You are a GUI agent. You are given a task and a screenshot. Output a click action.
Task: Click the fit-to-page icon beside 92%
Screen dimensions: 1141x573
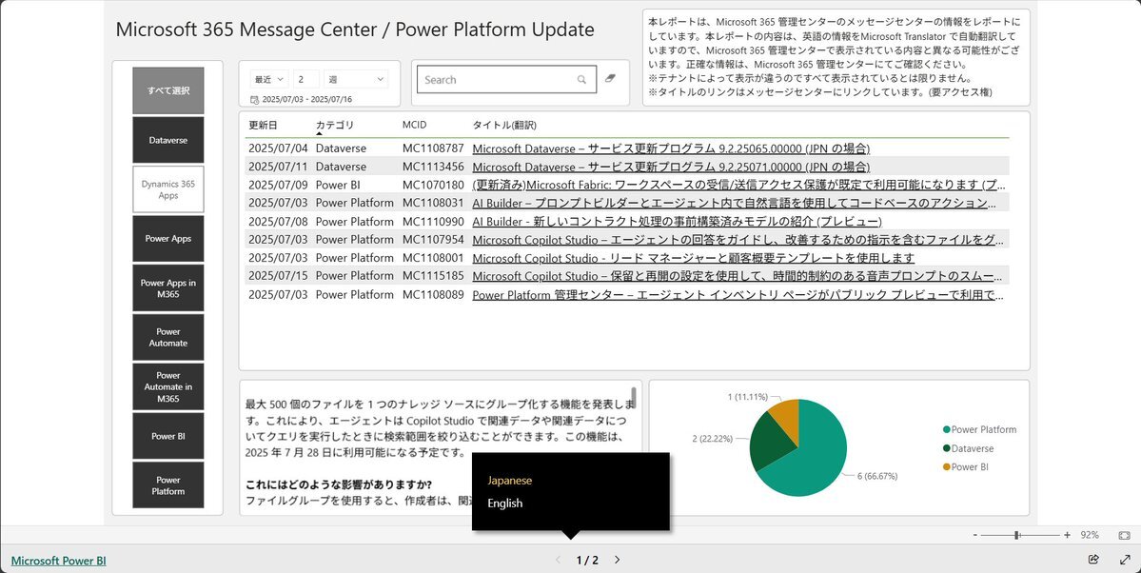click(x=1124, y=535)
